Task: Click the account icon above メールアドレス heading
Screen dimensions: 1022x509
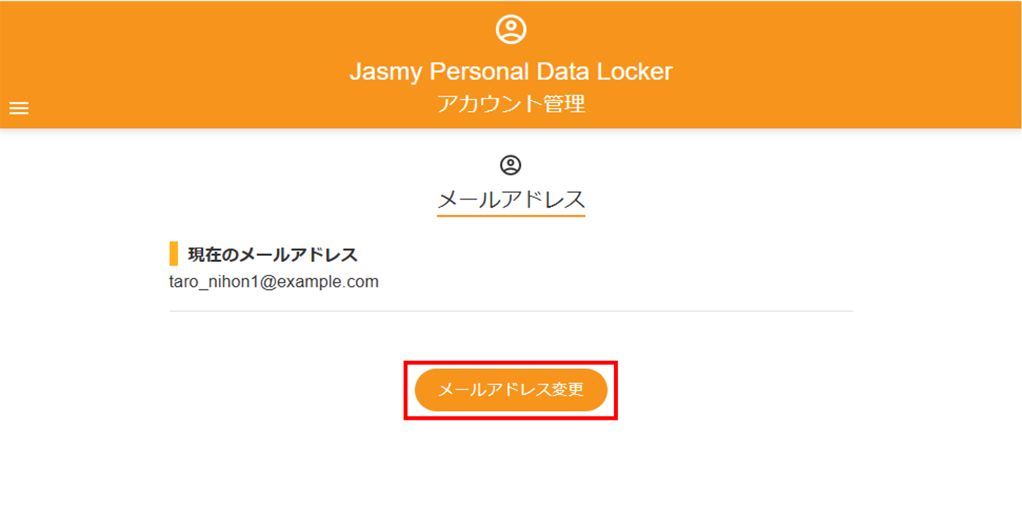Action: coord(511,165)
